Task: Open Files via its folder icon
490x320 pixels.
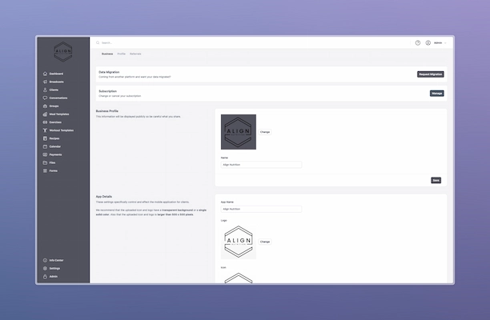Action: click(45, 162)
